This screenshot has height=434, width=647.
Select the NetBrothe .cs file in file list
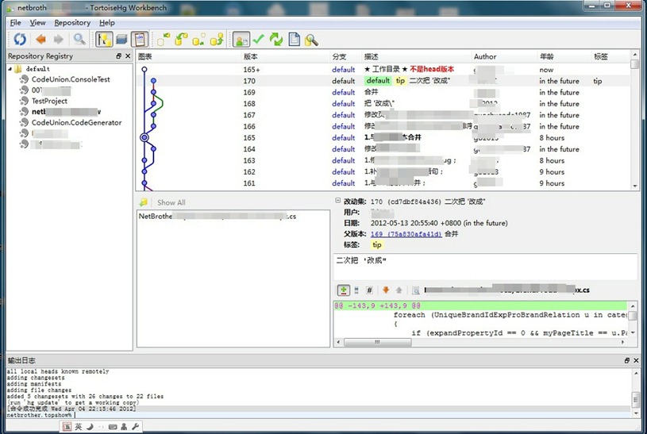click(218, 216)
